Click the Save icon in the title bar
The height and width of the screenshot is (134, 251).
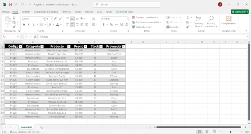point(10,4)
